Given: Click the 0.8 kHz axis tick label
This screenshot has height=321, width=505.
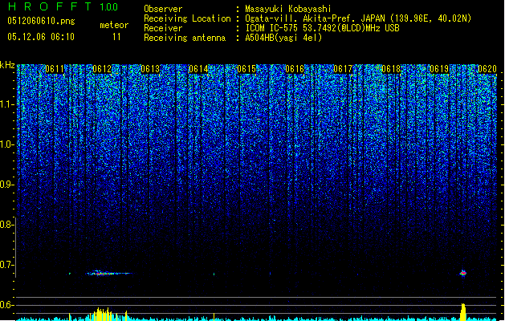Looking at the screenshot, I should tap(6, 225).
